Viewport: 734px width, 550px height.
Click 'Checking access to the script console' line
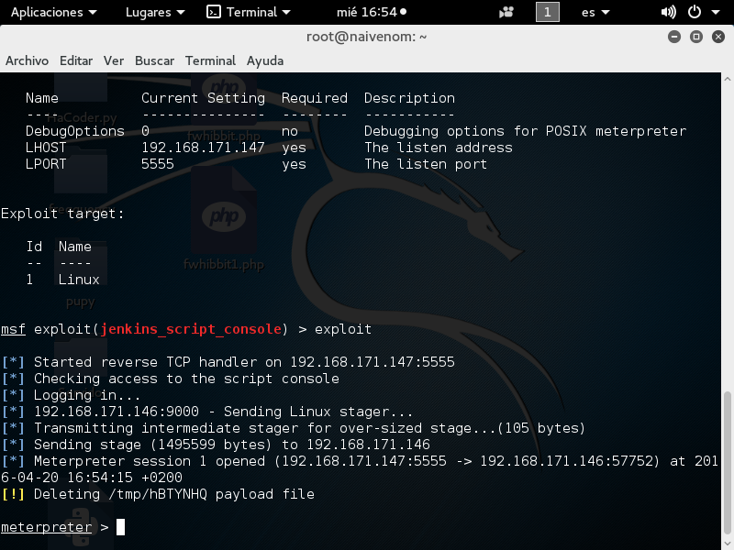coord(171,379)
